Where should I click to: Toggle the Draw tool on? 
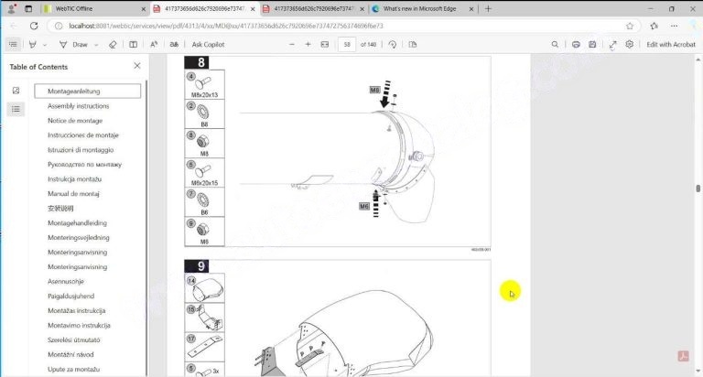click(x=75, y=44)
